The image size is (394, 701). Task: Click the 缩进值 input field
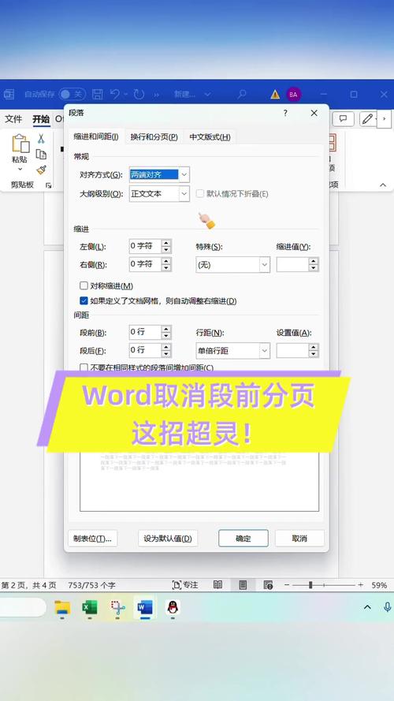(x=292, y=265)
